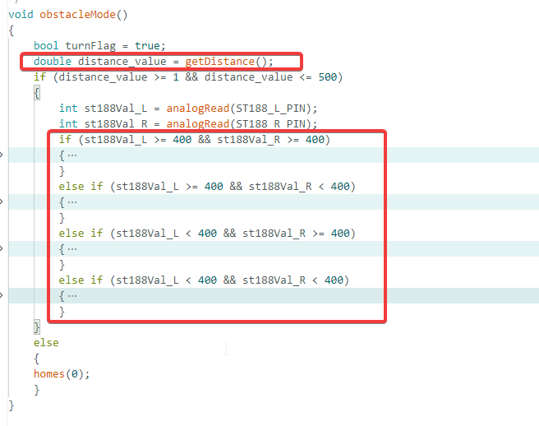Click the else keyword before homes(0)
539x426 pixels.
[x=46, y=343]
